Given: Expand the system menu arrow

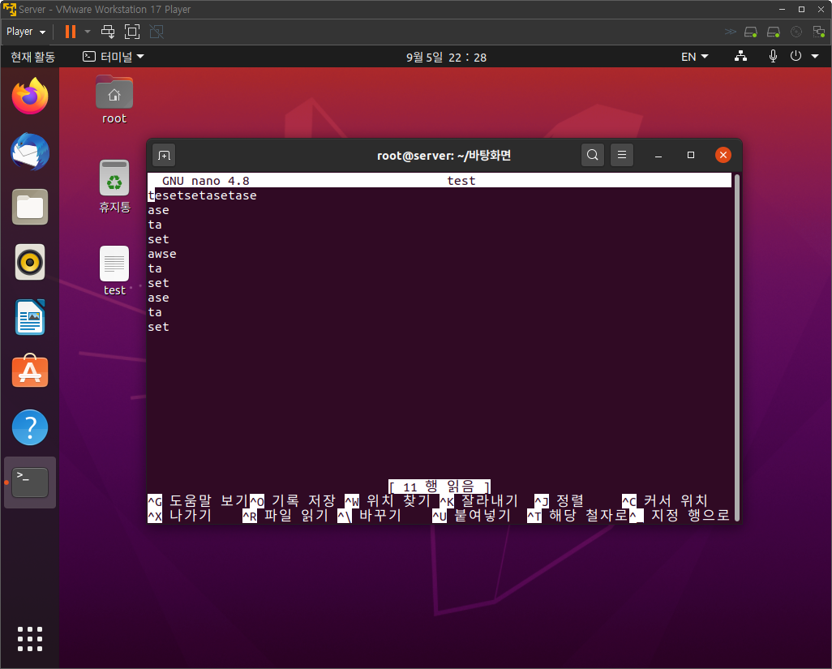Looking at the screenshot, I should (815, 56).
